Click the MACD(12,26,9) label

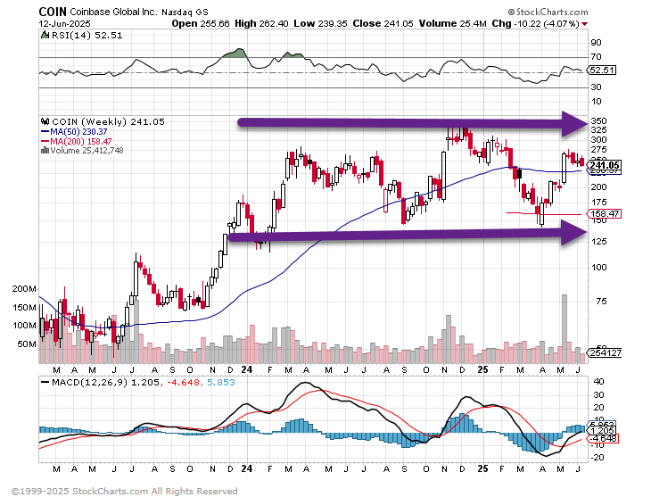[x=89, y=382]
